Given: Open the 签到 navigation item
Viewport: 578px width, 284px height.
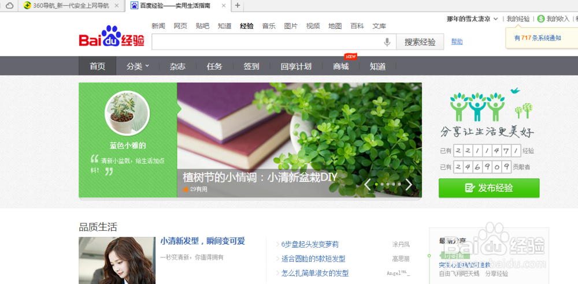Looking at the screenshot, I should [x=251, y=66].
